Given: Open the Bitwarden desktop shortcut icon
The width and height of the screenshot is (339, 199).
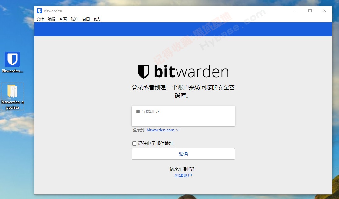Looking at the screenshot, I should [x=12, y=62].
